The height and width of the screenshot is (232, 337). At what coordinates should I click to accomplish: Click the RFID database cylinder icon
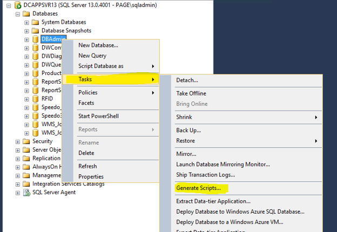click(35, 99)
